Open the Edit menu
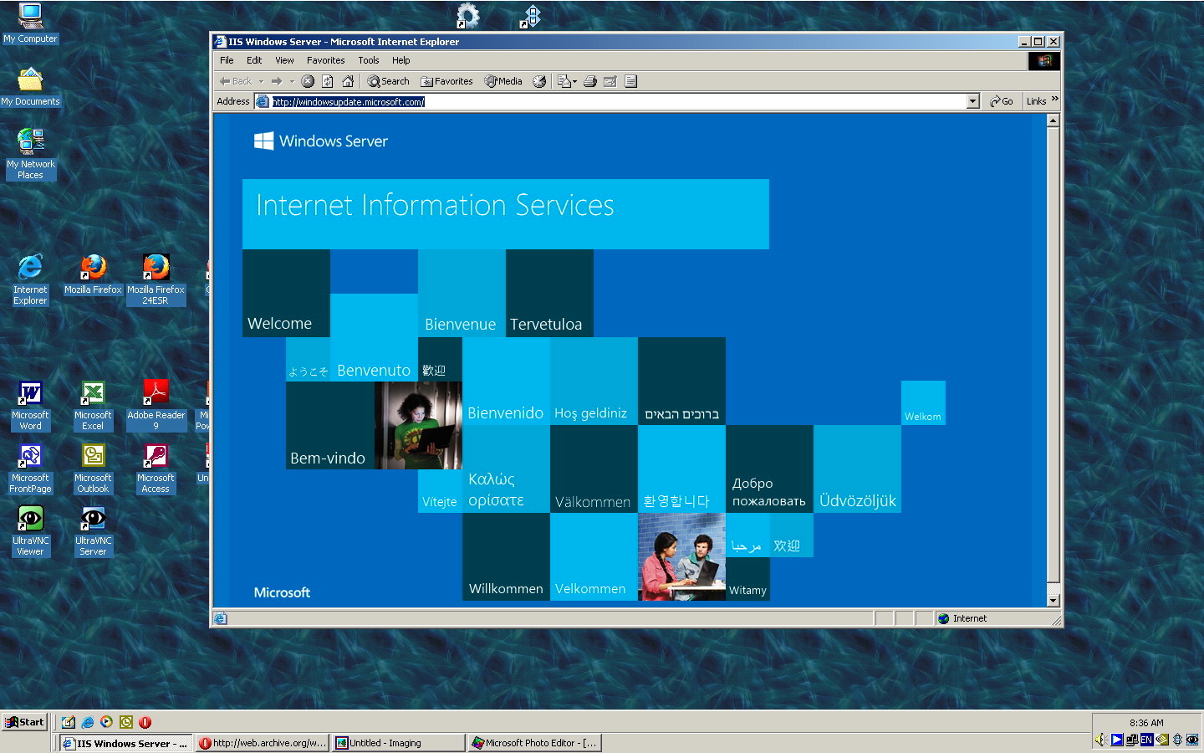Image resolution: width=1204 pixels, height=753 pixels. click(x=254, y=60)
